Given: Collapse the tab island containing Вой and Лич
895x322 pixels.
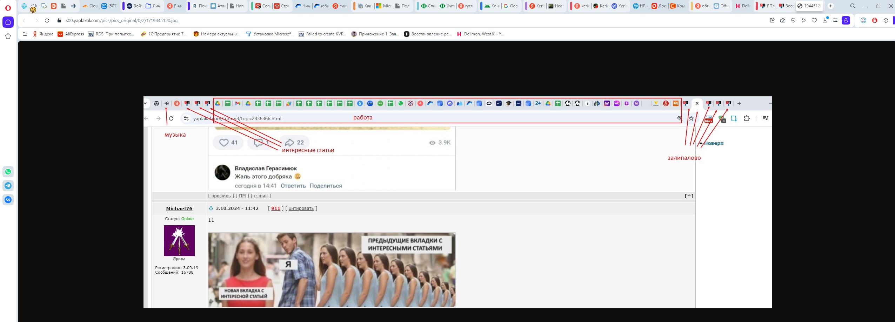Looking at the screenshot, I should pyautogui.click(x=123, y=6).
